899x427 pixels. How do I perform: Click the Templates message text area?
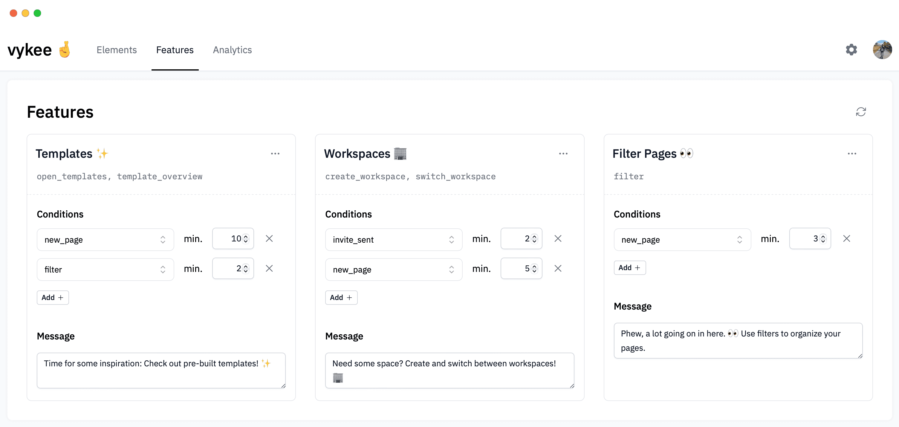pyautogui.click(x=161, y=370)
